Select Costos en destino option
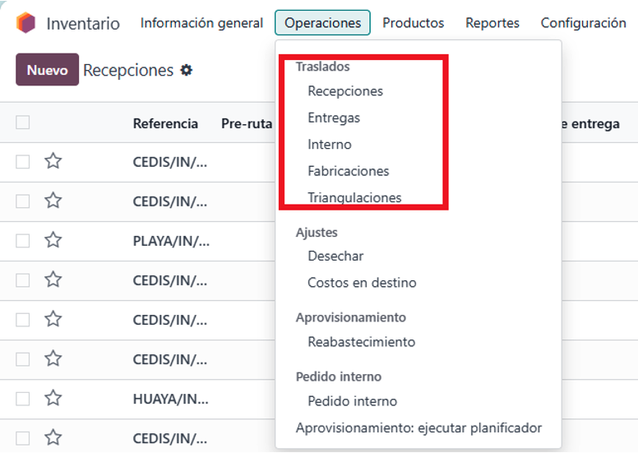This screenshot has width=638, height=453. [x=362, y=283]
